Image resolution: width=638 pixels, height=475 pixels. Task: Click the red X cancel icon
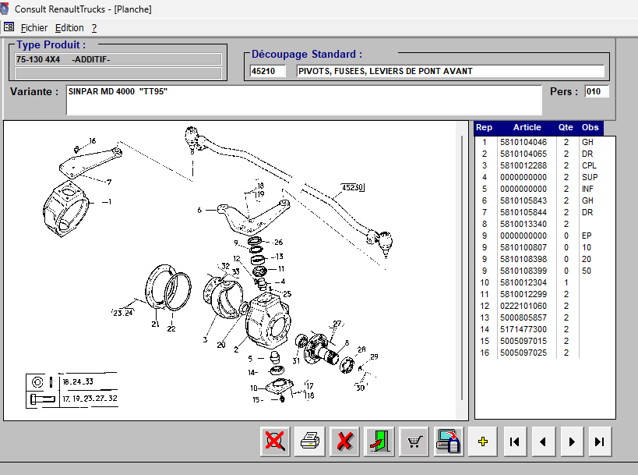pyautogui.click(x=344, y=441)
